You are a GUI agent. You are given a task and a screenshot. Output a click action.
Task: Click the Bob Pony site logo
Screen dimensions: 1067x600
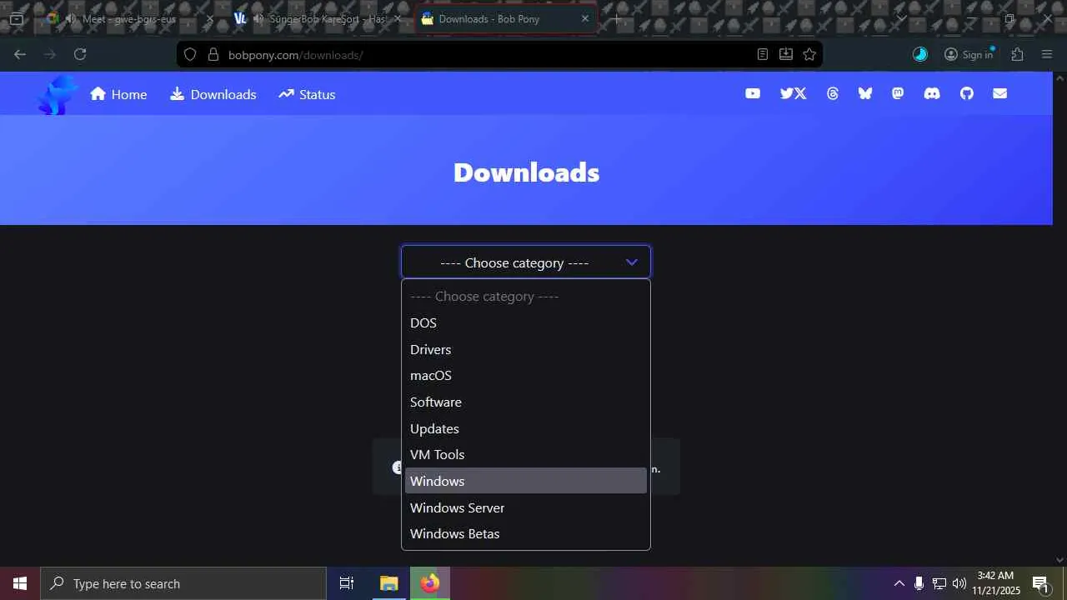pyautogui.click(x=57, y=94)
